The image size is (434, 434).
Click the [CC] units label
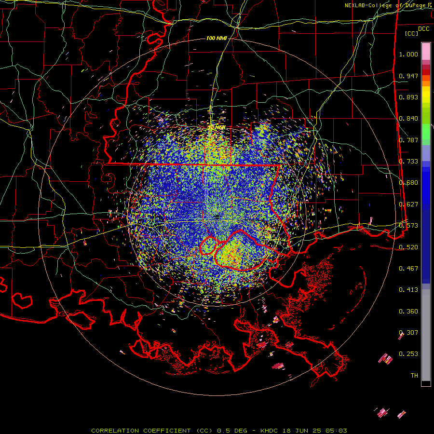412,33
